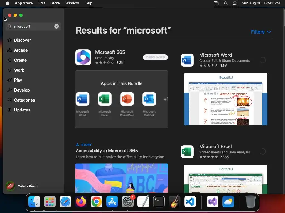The height and width of the screenshot is (213, 285).
Task: Launch Google Chrome from the Dock
Action: (97, 202)
